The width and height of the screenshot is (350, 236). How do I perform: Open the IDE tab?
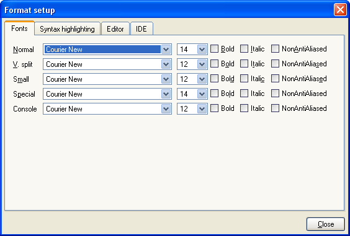coord(141,28)
